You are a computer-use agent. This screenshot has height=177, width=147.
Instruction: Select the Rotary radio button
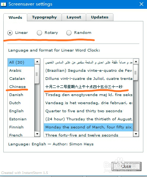[39, 33]
